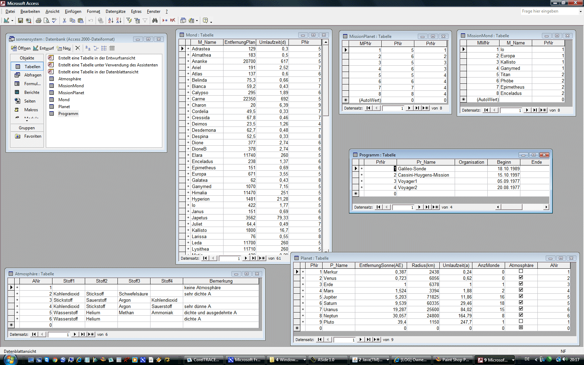Click the New Object AutoForm icon
584x365 pixels.
191,21
